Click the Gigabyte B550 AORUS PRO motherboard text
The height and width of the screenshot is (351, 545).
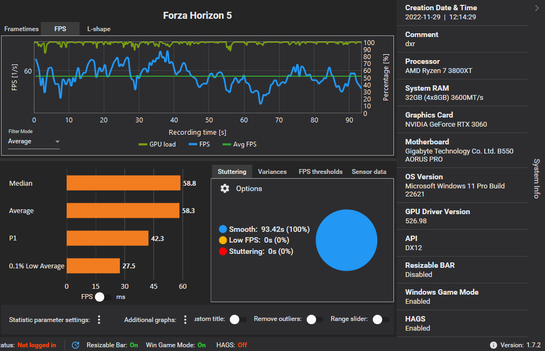(459, 155)
